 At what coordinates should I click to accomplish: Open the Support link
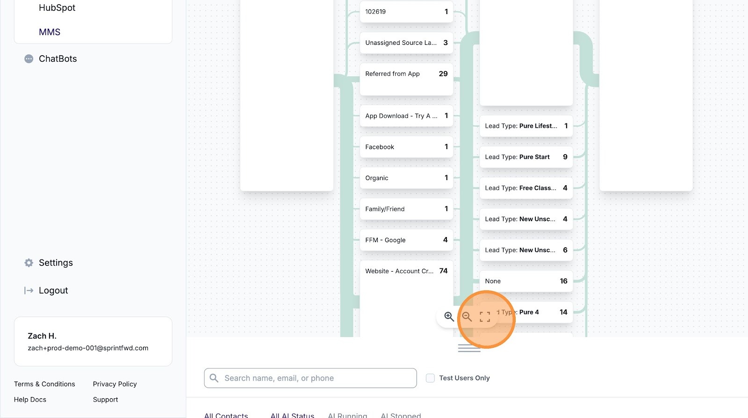(106, 399)
